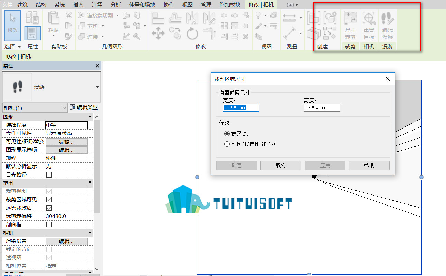Viewport: 446px width, 276px height.
Task: Open the 相机 (1) filter dropdown
Action: (35, 108)
